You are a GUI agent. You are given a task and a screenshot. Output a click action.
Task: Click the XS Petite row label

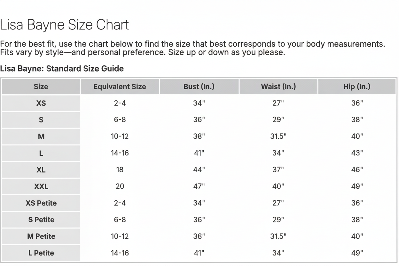41,203
